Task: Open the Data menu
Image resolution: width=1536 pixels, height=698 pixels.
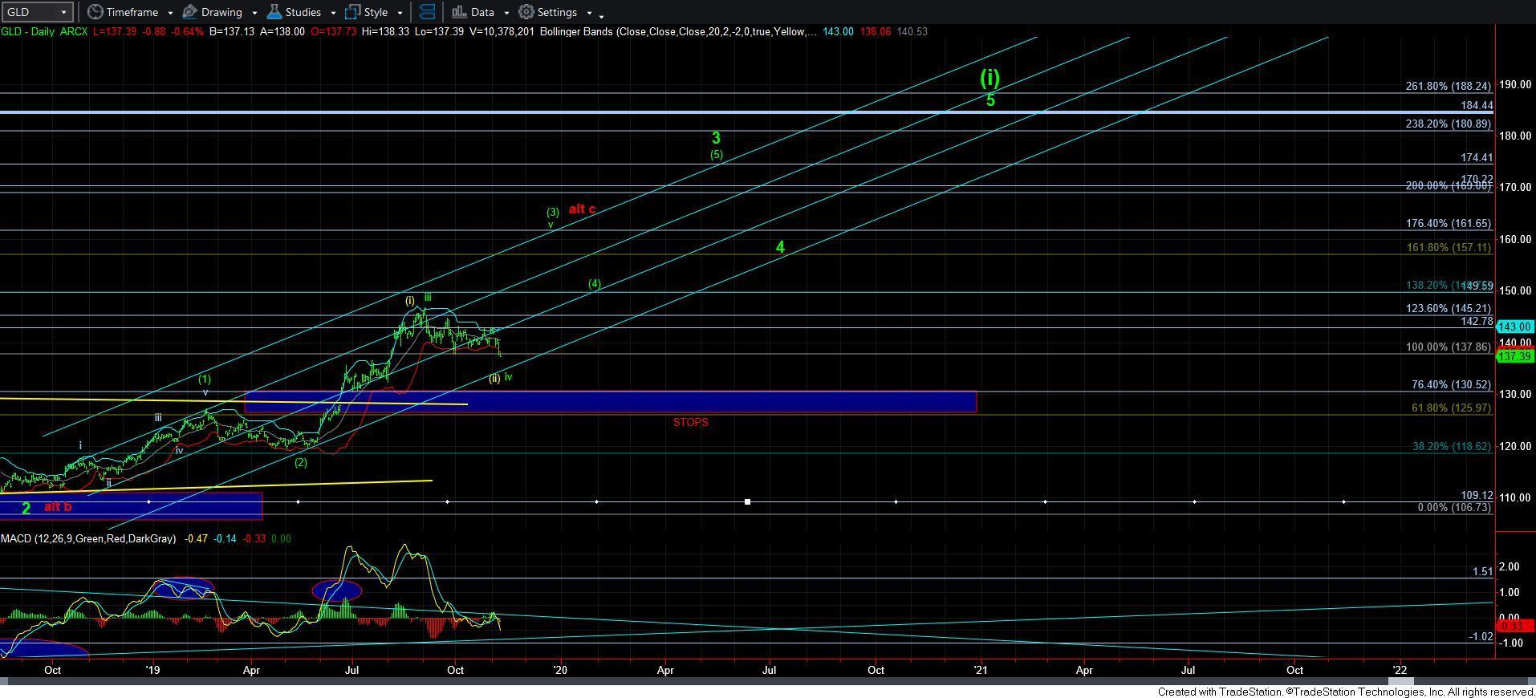Action: [473, 12]
